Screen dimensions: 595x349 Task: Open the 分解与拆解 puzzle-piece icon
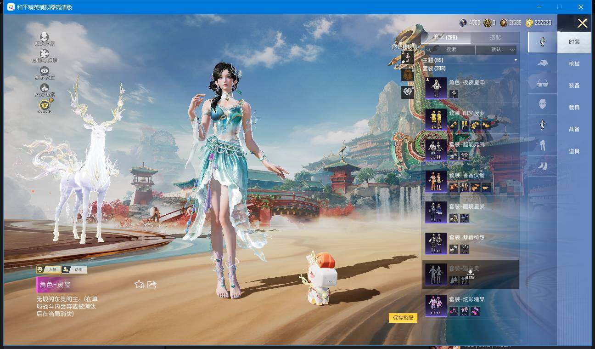[45, 54]
